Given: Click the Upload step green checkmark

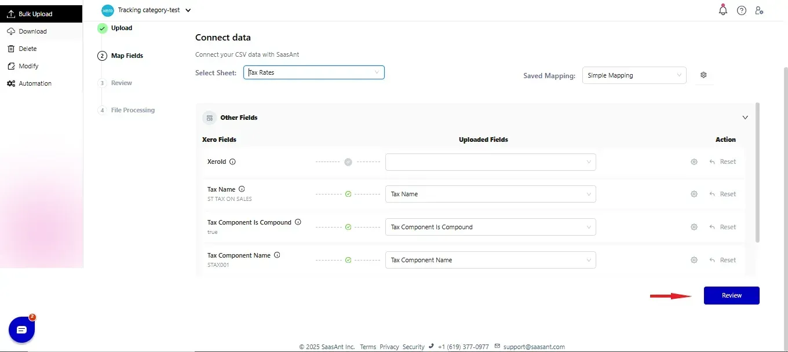Looking at the screenshot, I should pos(103,28).
